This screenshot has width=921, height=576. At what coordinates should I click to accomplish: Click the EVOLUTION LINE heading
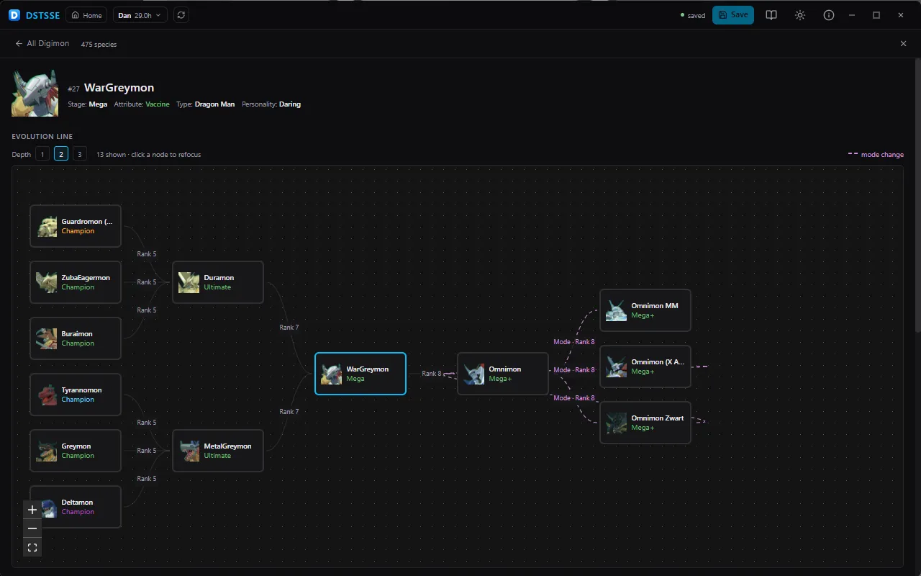click(x=42, y=136)
